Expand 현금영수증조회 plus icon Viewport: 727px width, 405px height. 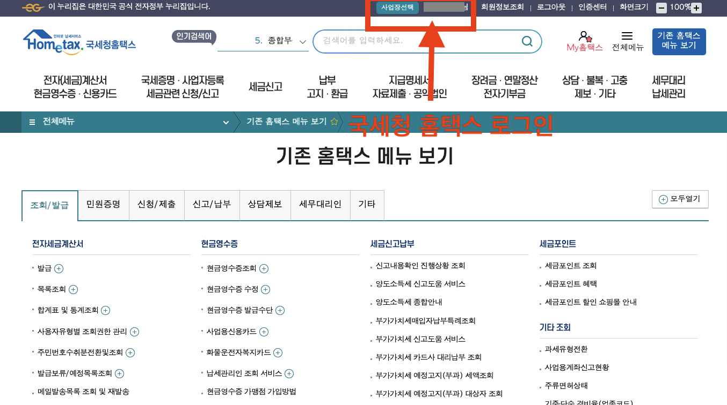264,269
